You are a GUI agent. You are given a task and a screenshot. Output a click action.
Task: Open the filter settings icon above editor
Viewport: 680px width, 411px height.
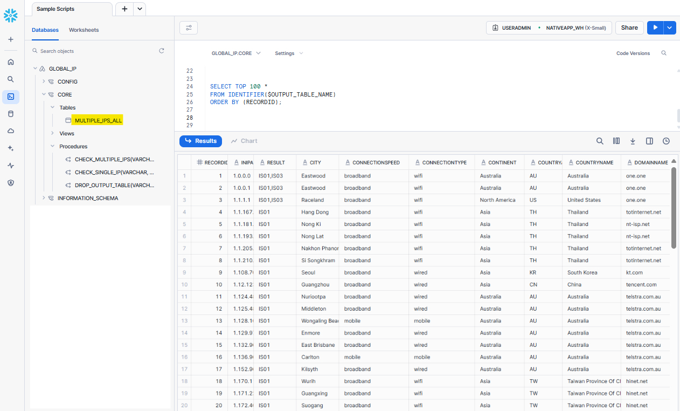tap(189, 28)
